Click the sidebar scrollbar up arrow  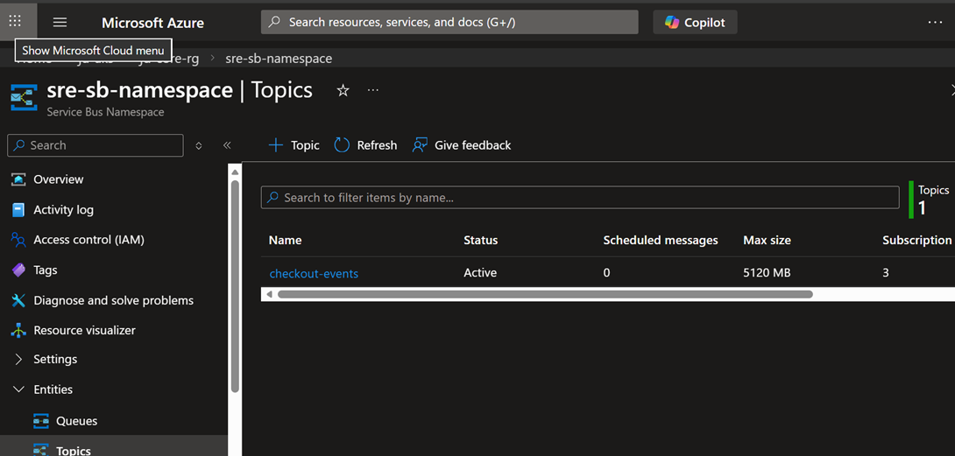click(x=236, y=171)
